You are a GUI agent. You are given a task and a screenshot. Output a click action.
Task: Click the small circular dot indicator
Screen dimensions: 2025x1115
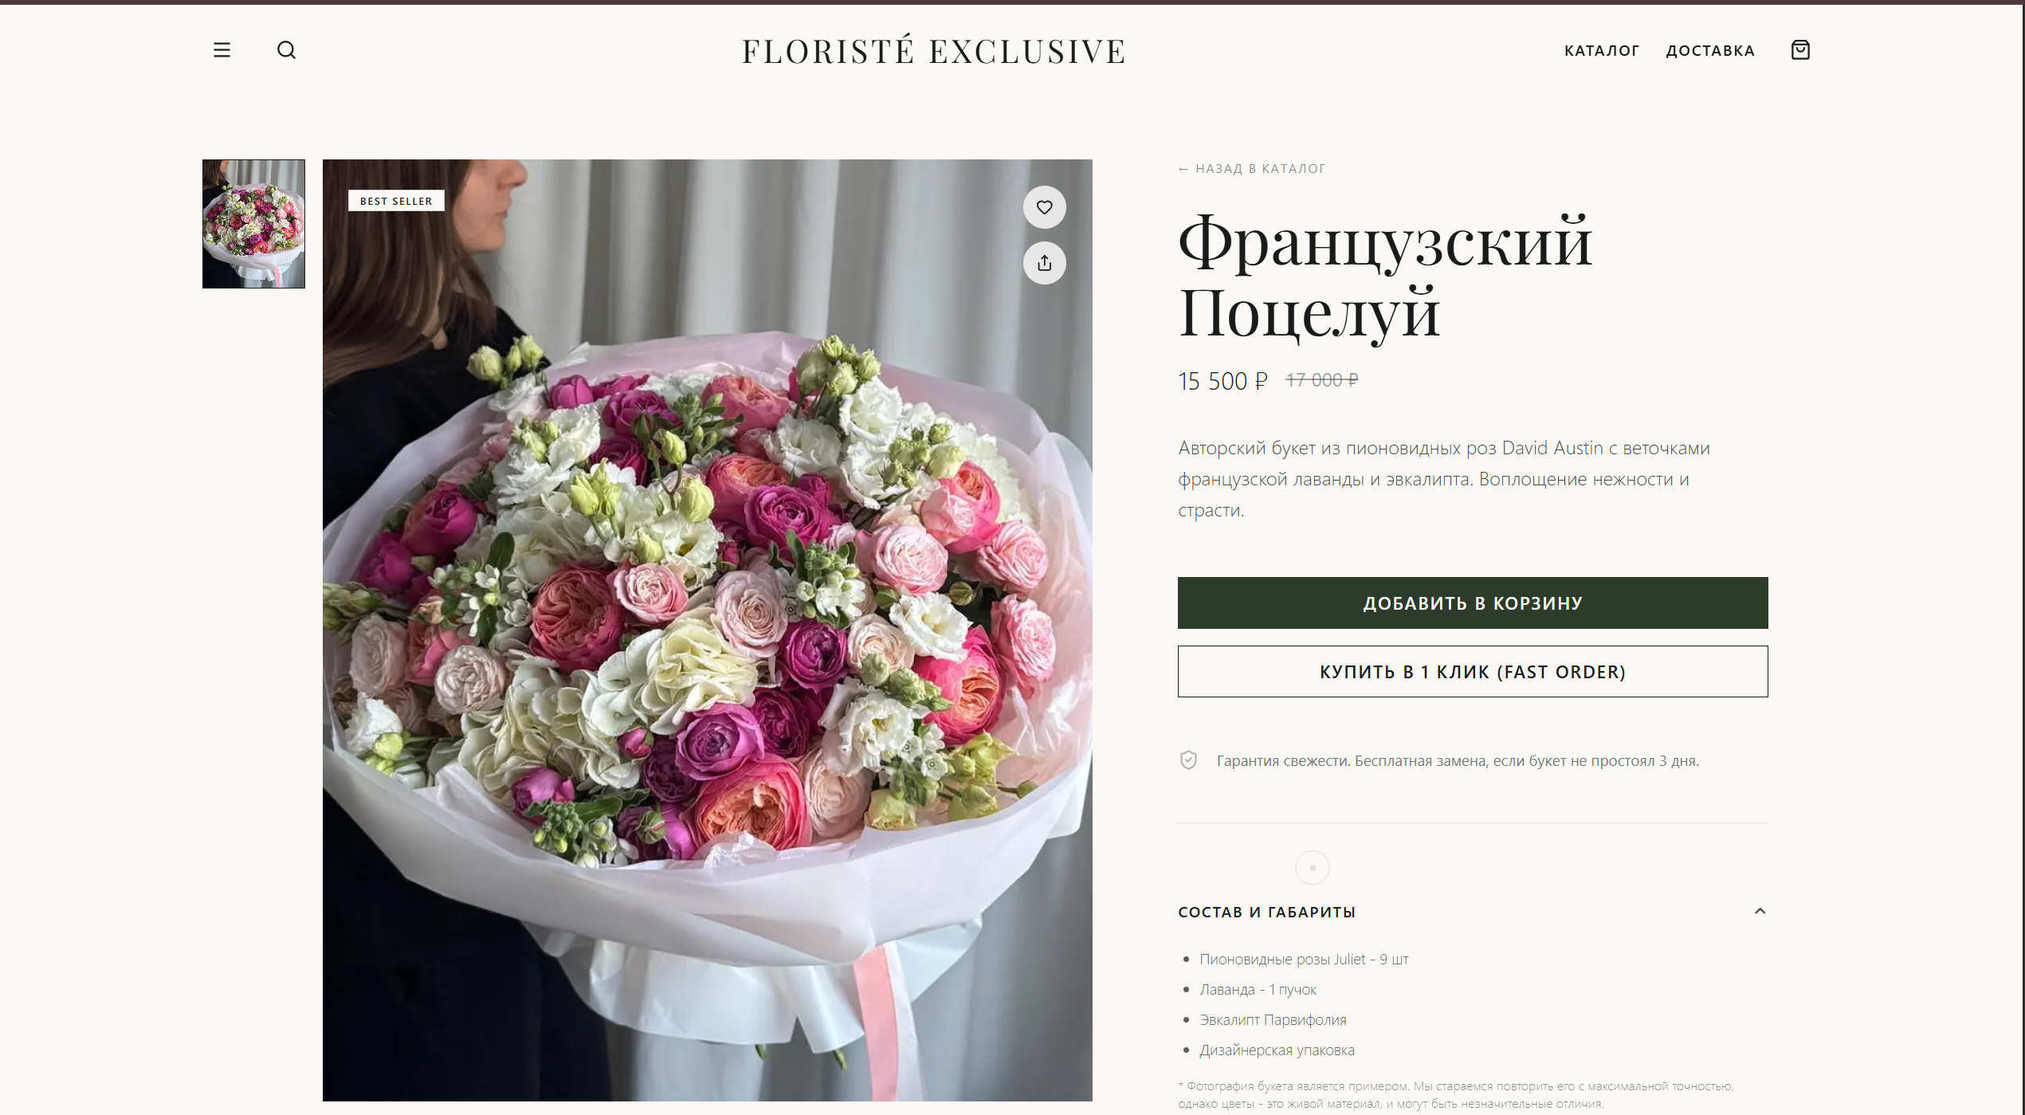point(1312,867)
